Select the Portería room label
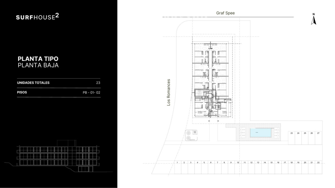335x188 pixels. click(224, 112)
